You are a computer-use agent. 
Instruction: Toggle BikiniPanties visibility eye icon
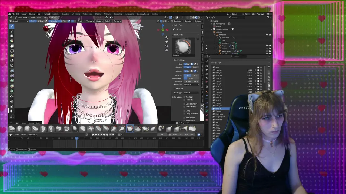[x=267, y=51]
